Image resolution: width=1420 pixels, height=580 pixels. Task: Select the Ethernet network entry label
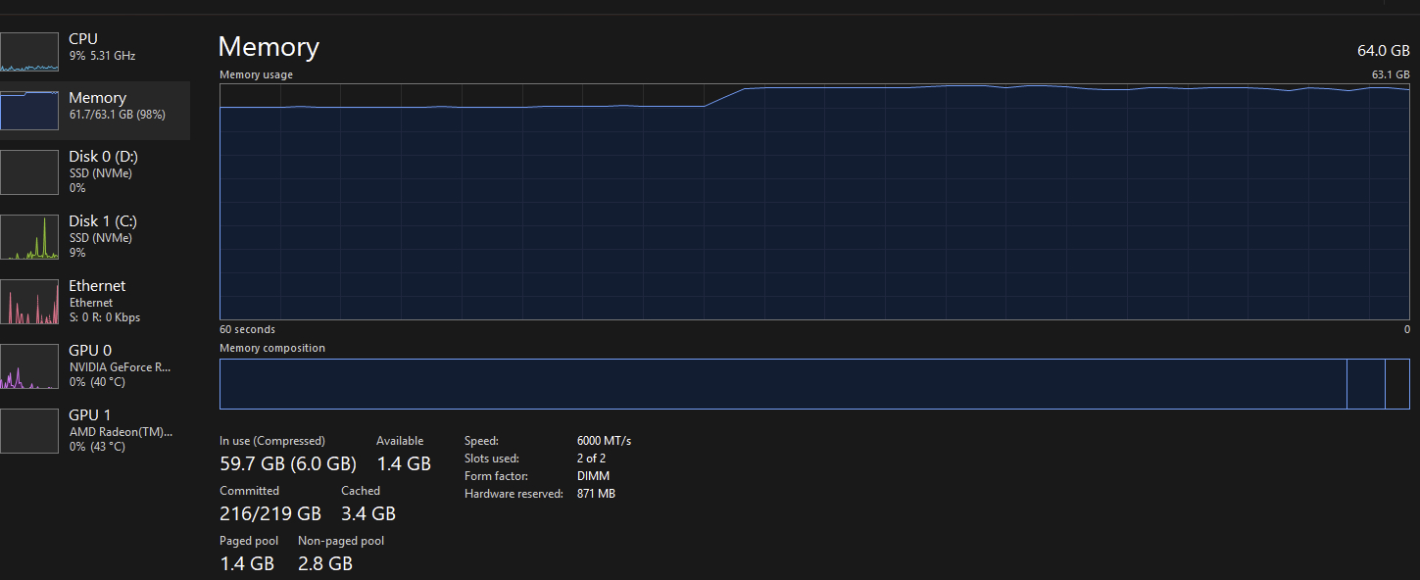click(x=97, y=286)
